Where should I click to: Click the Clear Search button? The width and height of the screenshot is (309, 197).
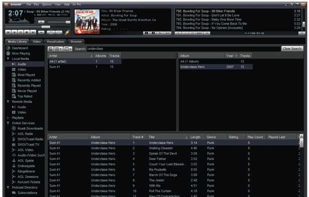coord(292,48)
